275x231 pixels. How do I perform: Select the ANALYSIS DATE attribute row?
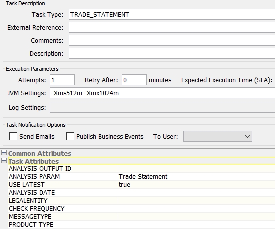(141, 193)
